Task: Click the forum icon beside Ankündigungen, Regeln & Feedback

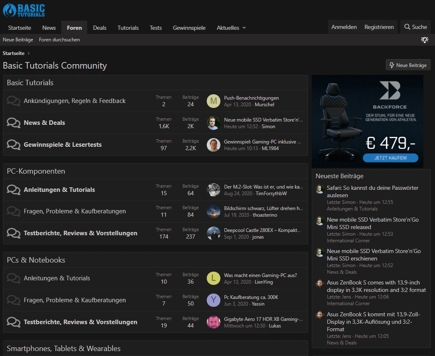Action: pyautogui.click(x=14, y=101)
